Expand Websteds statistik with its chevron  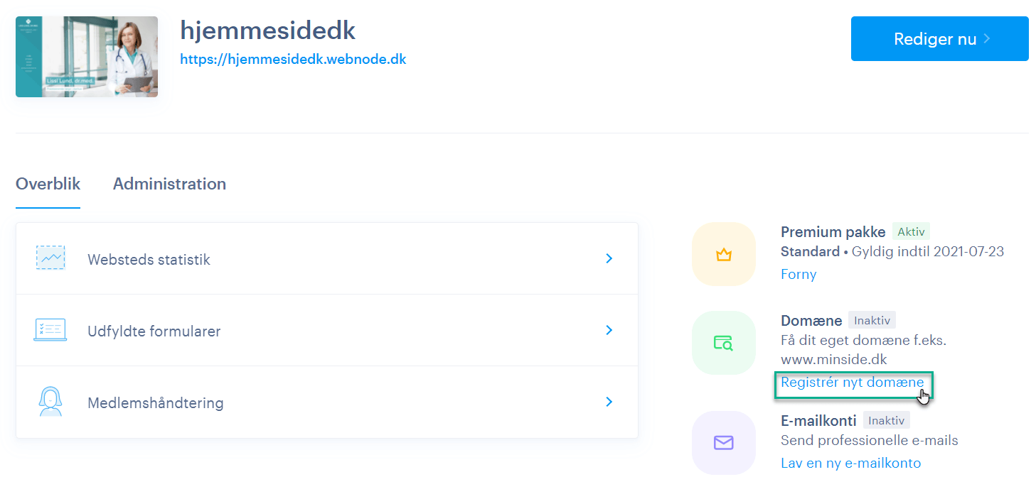click(609, 259)
